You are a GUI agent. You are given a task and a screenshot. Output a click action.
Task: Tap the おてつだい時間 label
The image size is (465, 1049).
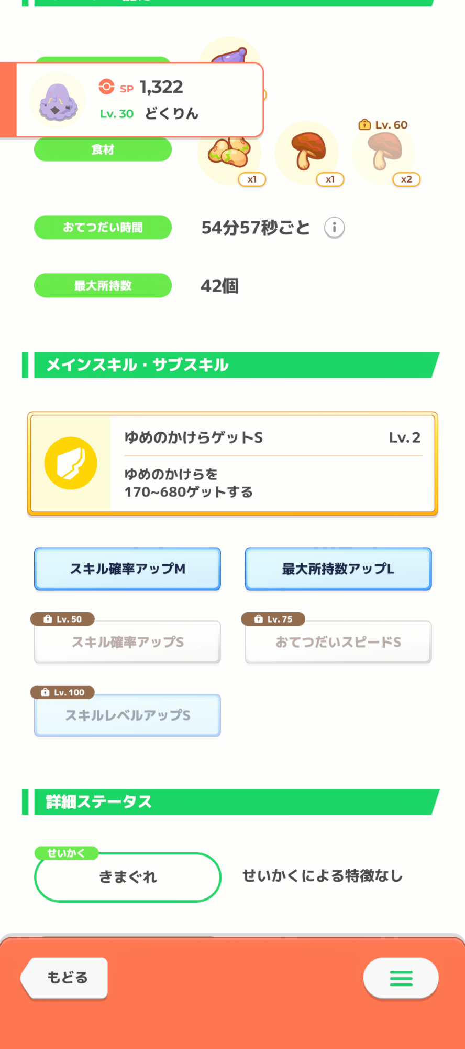[103, 228]
